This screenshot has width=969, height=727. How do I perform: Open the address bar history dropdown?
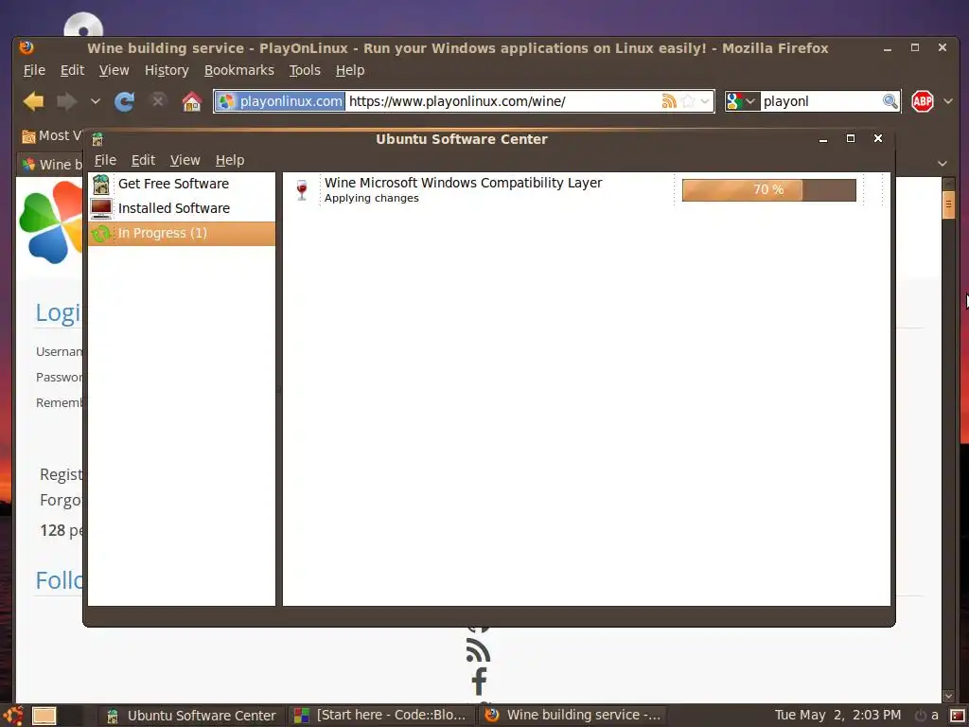(x=705, y=101)
